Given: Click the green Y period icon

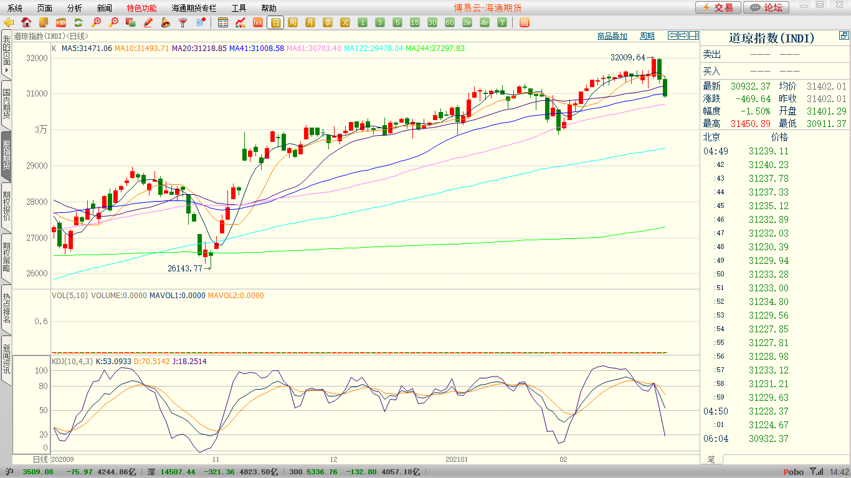Looking at the screenshot, I should coord(502,22).
